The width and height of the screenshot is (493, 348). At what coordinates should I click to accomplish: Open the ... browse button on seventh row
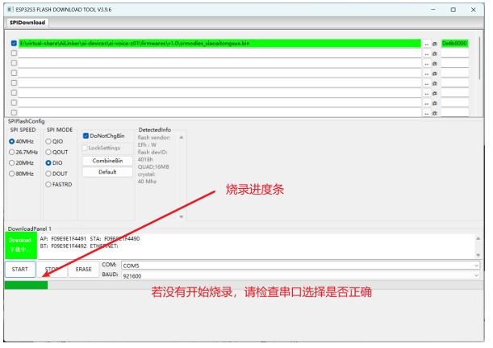[427, 103]
